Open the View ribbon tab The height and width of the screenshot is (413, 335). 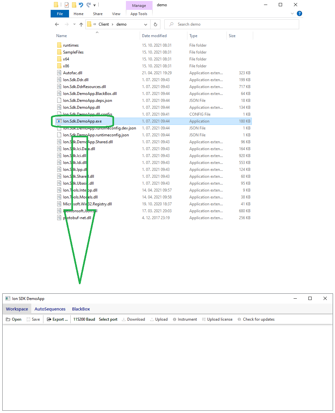pos(116,14)
